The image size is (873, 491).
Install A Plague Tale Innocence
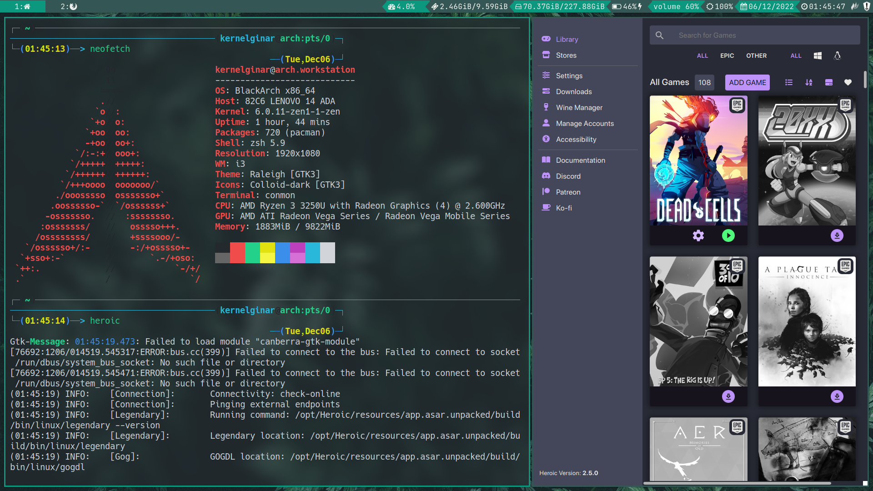click(x=837, y=396)
